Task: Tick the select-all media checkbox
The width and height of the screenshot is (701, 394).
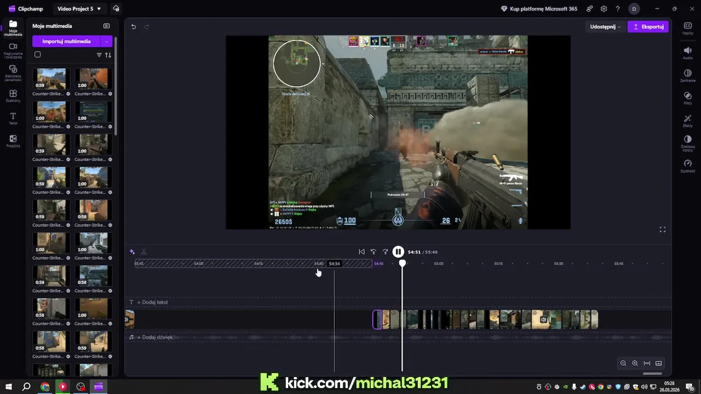Action: [x=37, y=55]
